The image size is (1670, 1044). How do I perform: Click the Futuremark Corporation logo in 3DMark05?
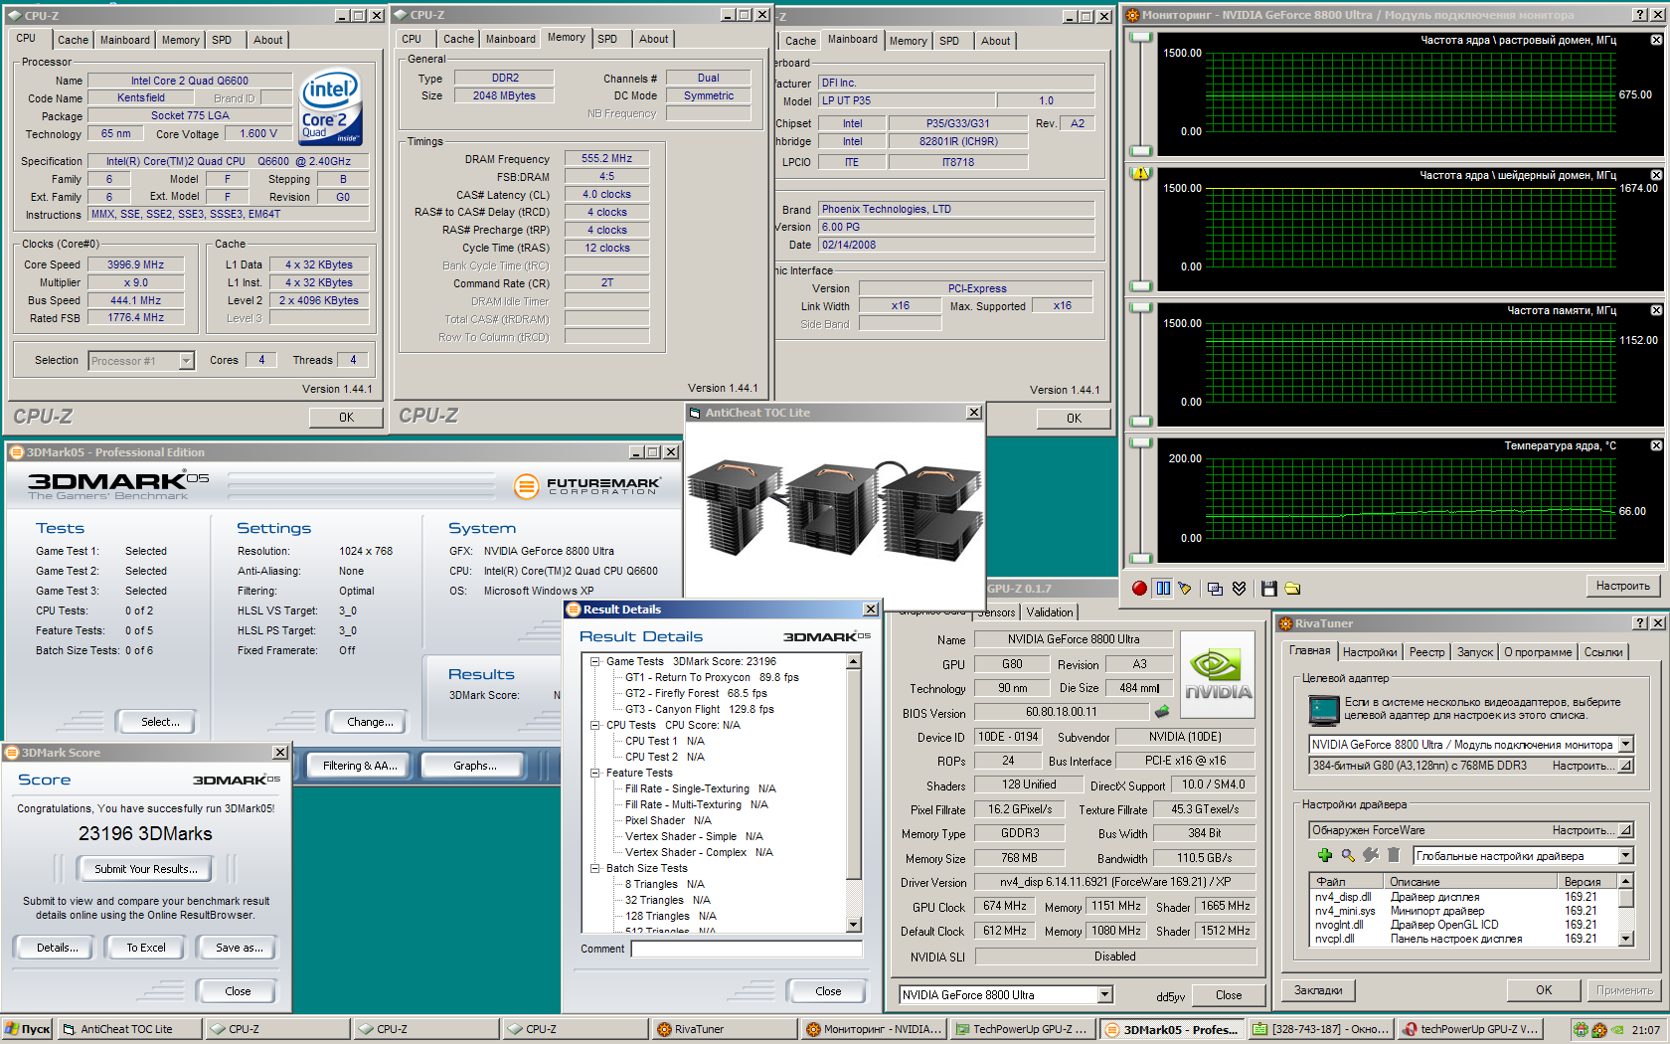pos(586,486)
